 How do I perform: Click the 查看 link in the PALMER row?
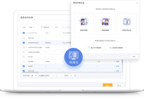118,62
